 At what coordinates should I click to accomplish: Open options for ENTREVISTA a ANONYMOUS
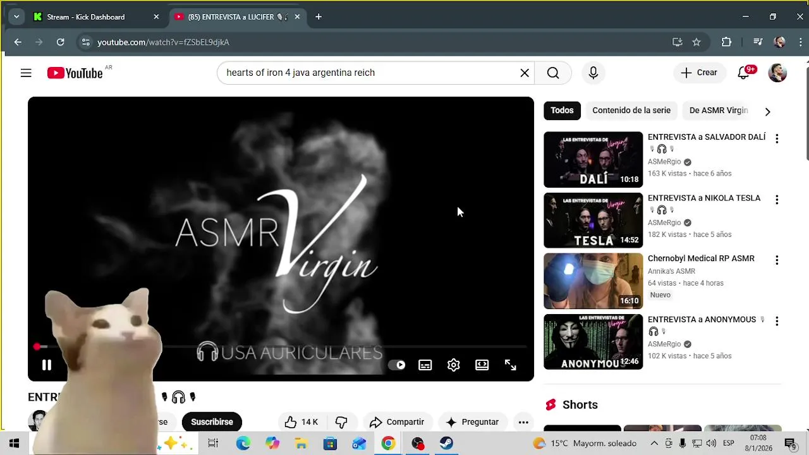click(x=777, y=321)
